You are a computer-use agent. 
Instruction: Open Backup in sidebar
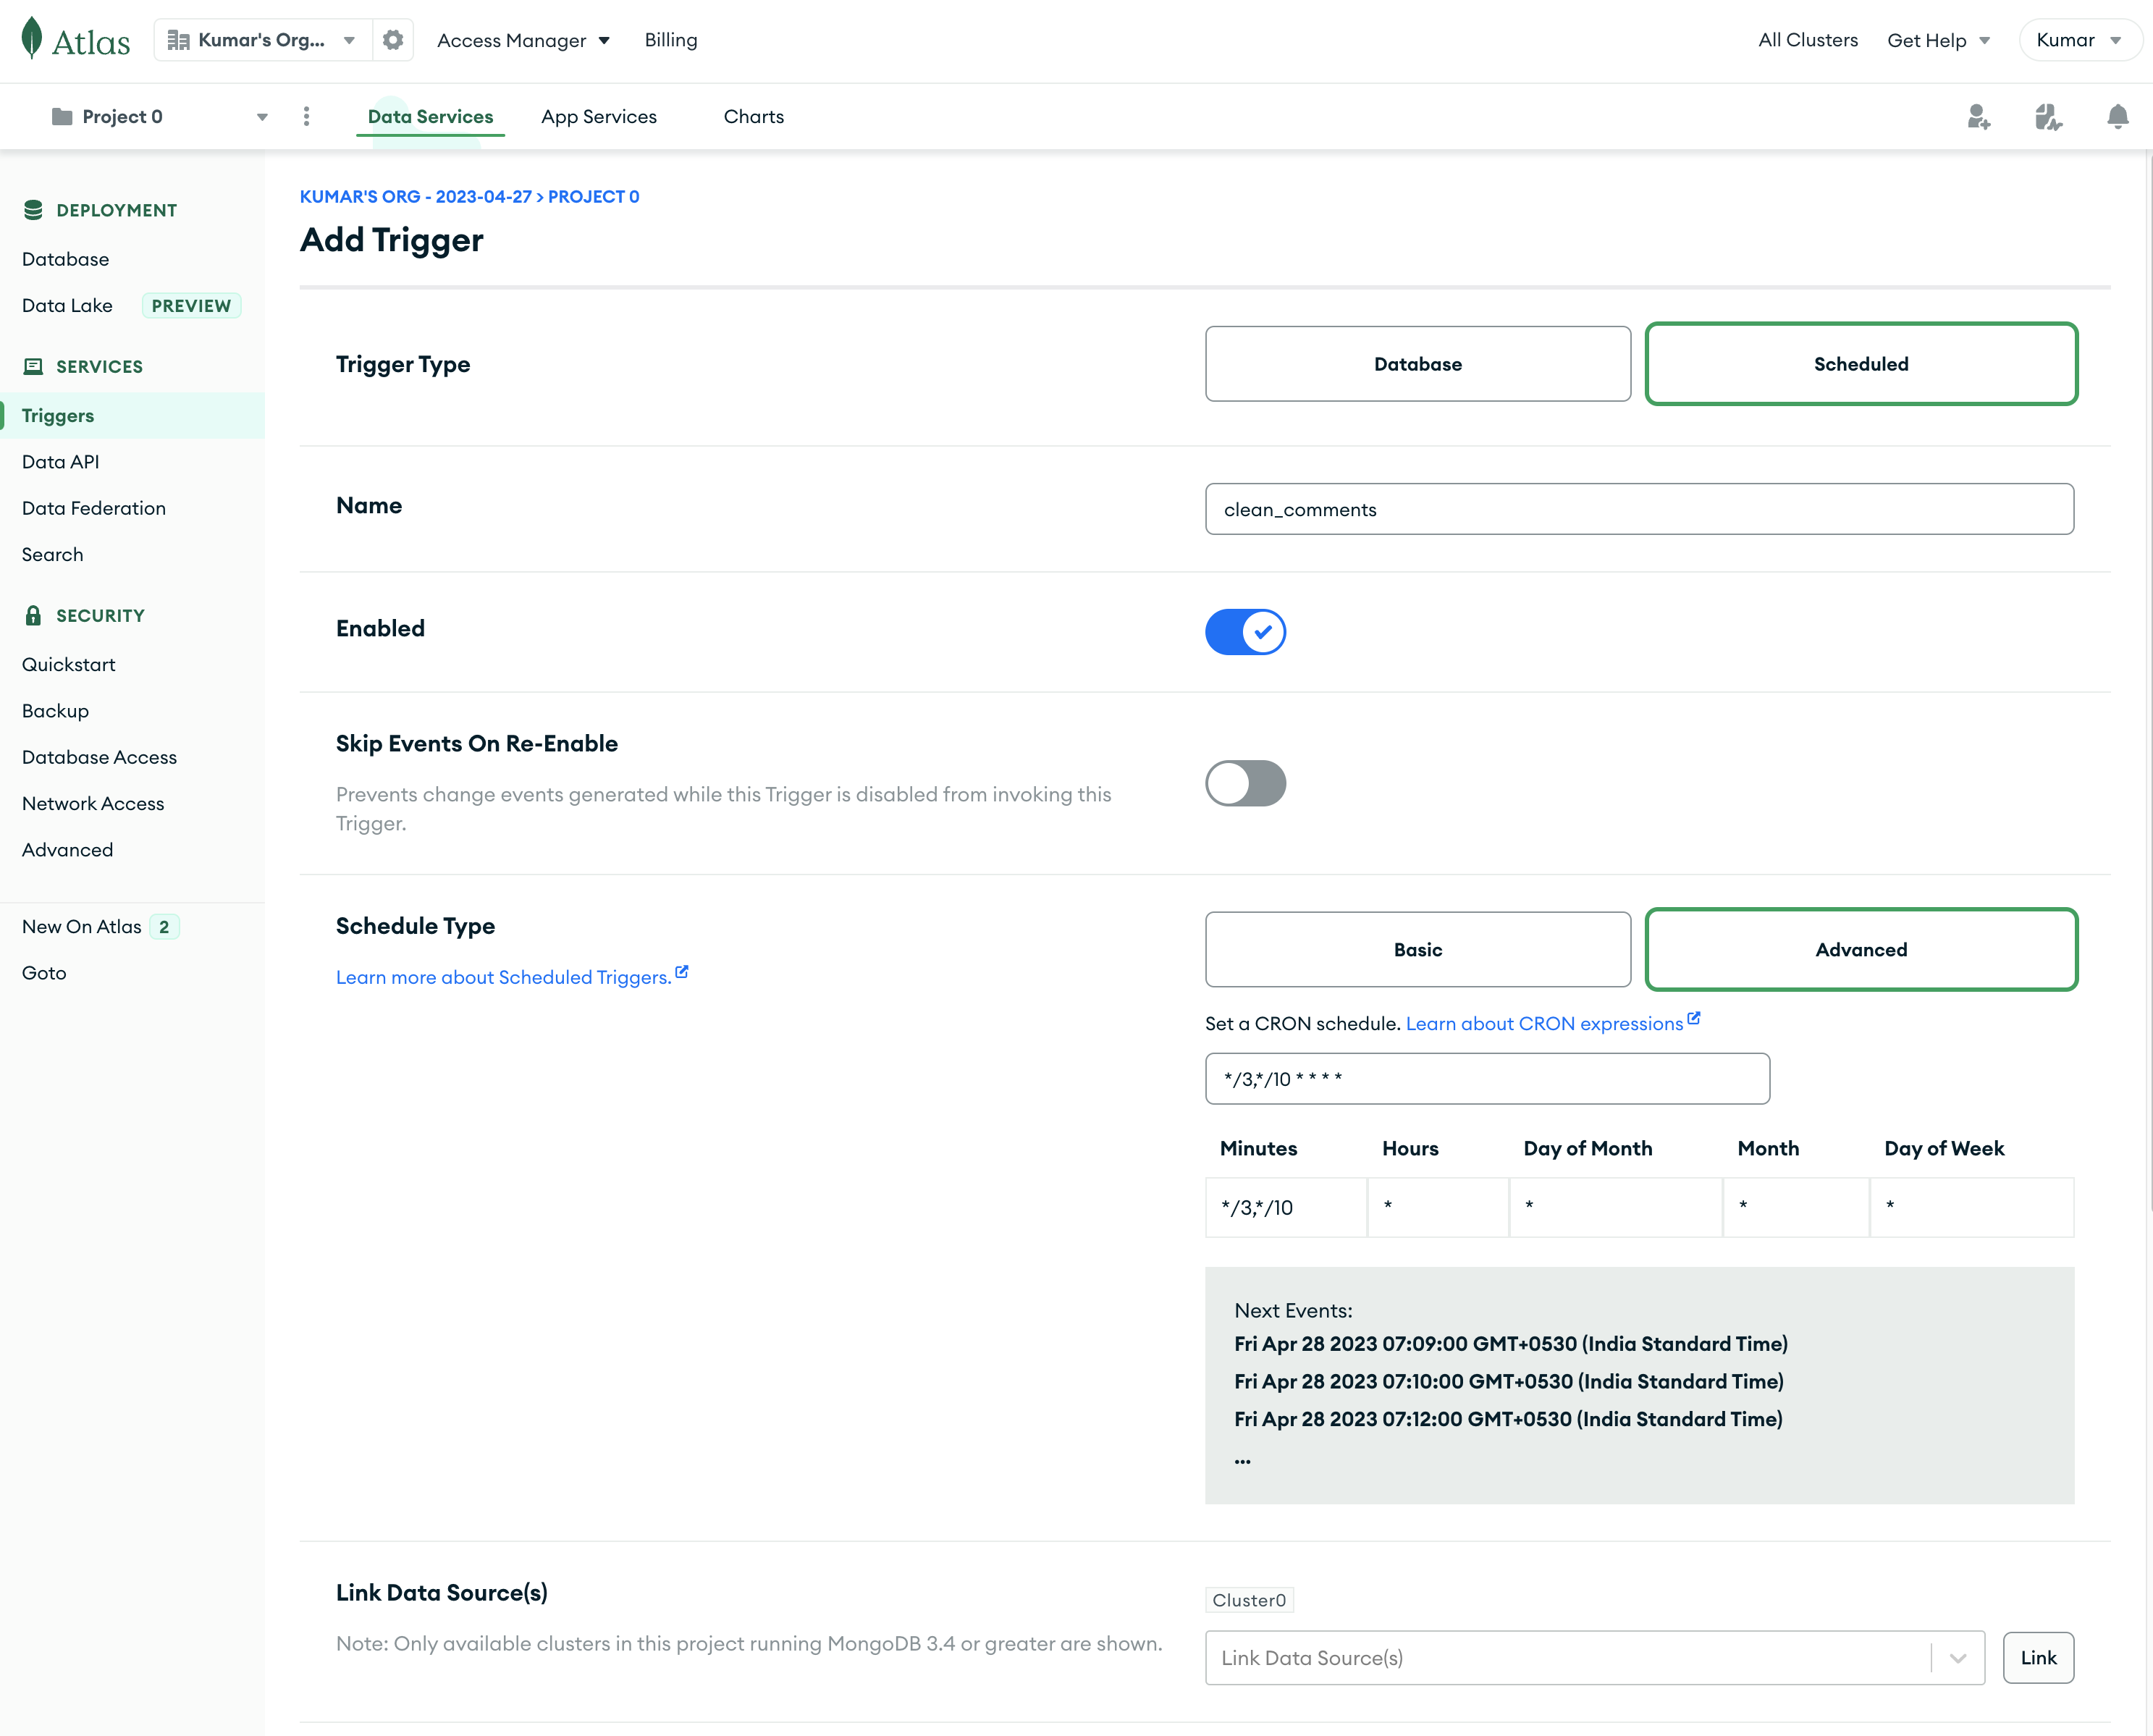[x=56, y=711]
